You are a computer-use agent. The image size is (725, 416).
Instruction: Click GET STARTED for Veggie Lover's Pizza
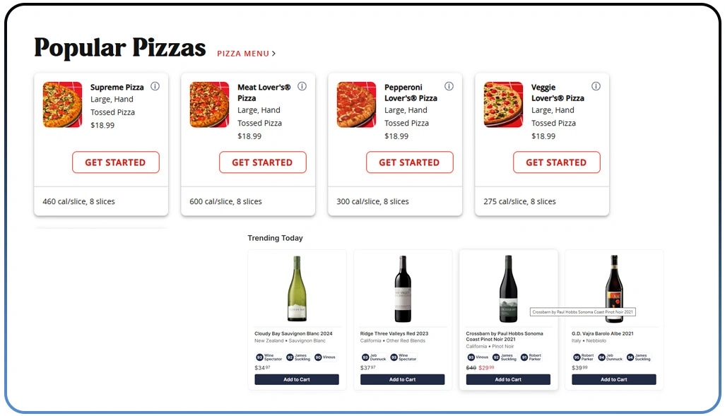coord(557,162)
